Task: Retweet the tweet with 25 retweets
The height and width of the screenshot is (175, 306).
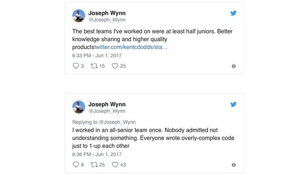Action: coord(94,165)
